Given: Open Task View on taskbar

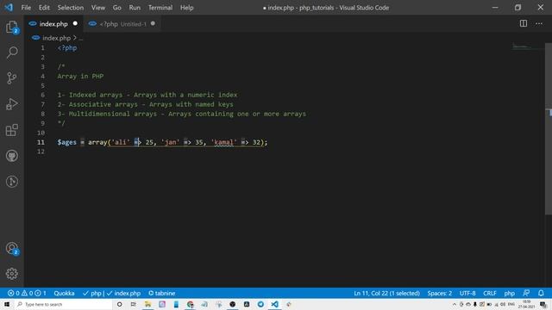Looking at the screenshot, I should click(x=133, y=304).
